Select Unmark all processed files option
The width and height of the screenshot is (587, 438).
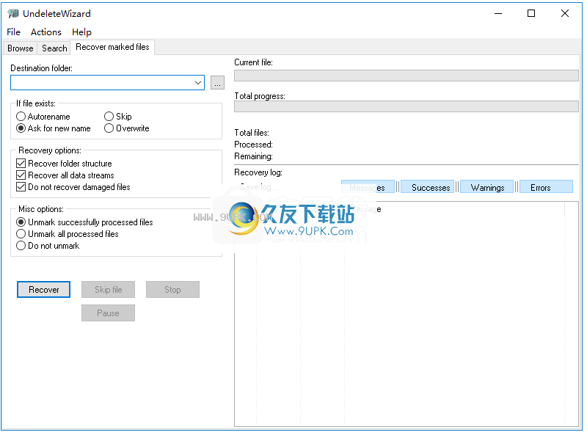[68, 234]
